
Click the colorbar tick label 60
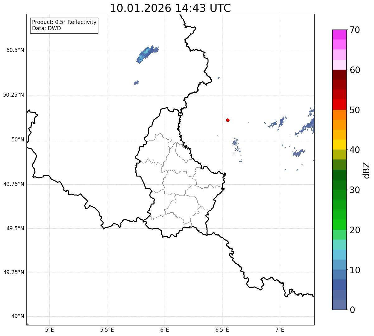coord(355,70)
